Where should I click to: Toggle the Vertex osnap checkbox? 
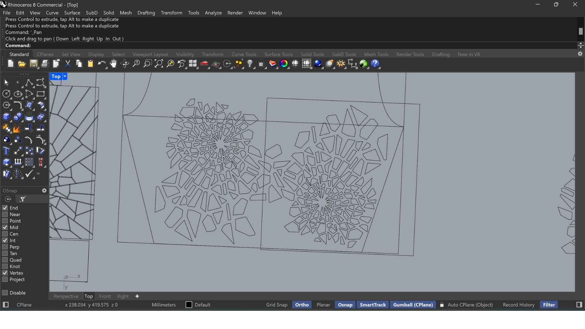tap(5, 273)
